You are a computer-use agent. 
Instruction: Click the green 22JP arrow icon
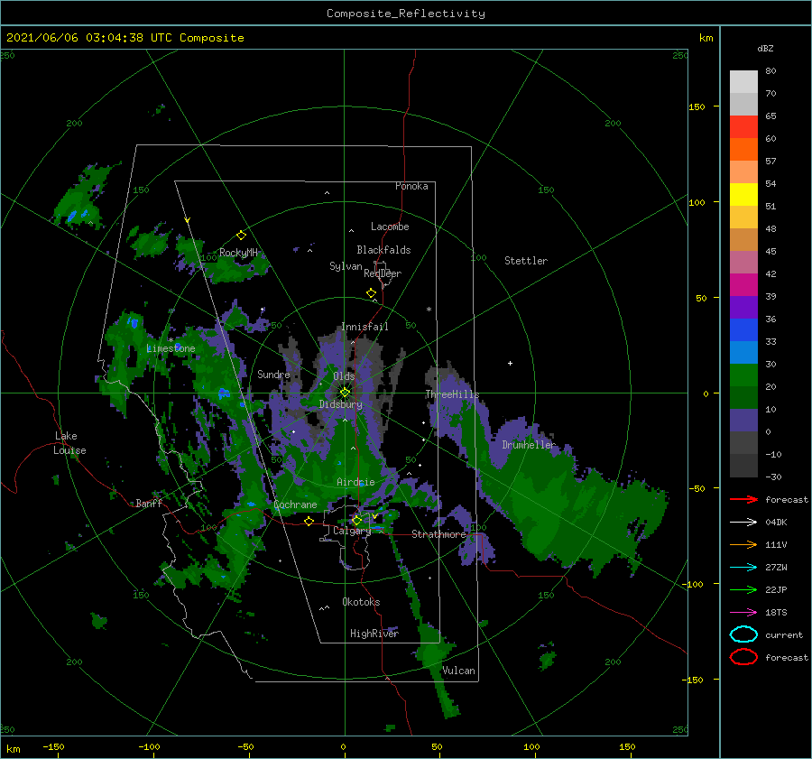(743, 589)
